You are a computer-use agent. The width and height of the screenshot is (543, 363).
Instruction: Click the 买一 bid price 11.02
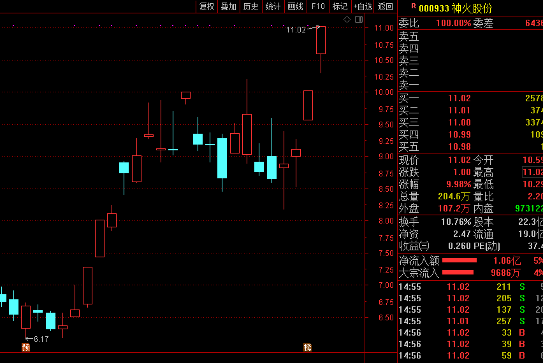[459, 98]
